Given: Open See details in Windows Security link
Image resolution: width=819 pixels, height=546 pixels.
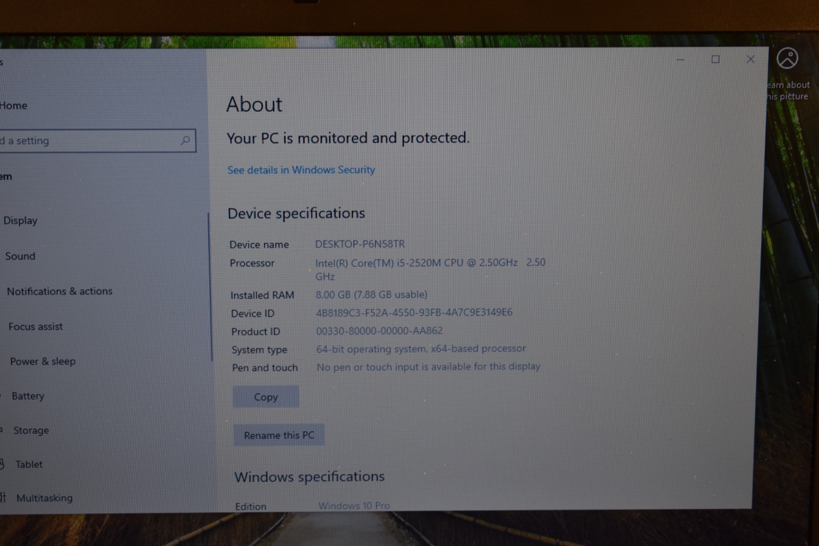Looking at the screenshot, I should coord(301,170).
